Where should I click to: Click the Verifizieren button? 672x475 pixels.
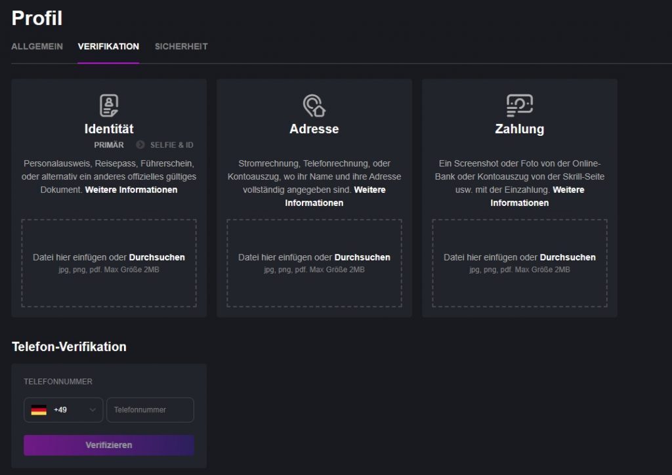(109, 445)
